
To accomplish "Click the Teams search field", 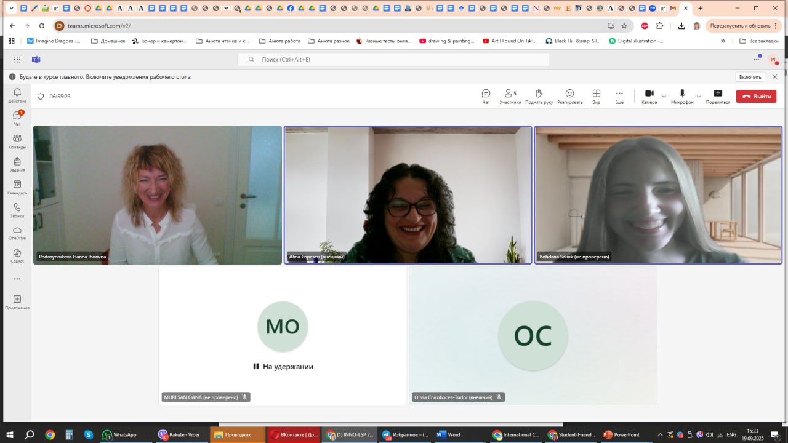I will 394,60.
